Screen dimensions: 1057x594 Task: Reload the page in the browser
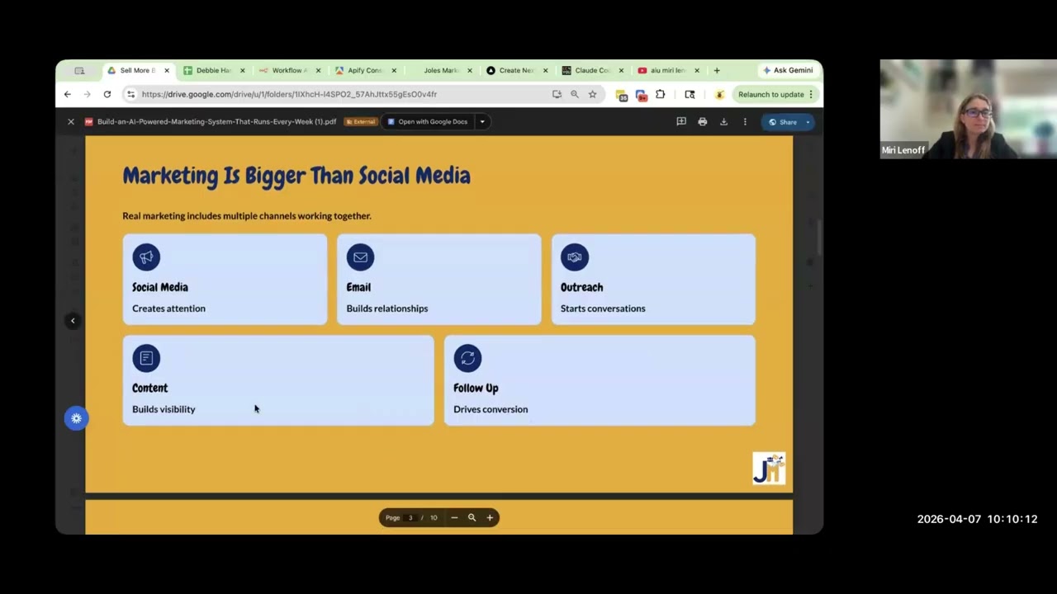click(107, 95)
